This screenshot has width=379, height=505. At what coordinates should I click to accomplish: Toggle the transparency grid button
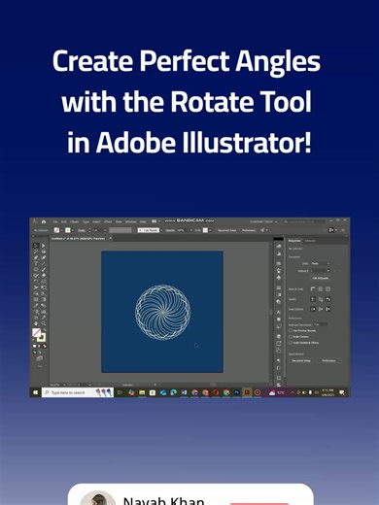click(328, 289)
